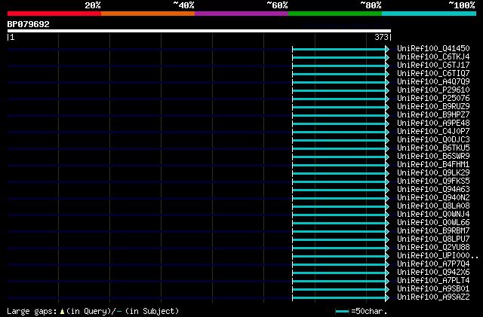The image size is (483, 317).
Task: Select the white BP079692 query sequence bar
Action: [x=199, y=31]
